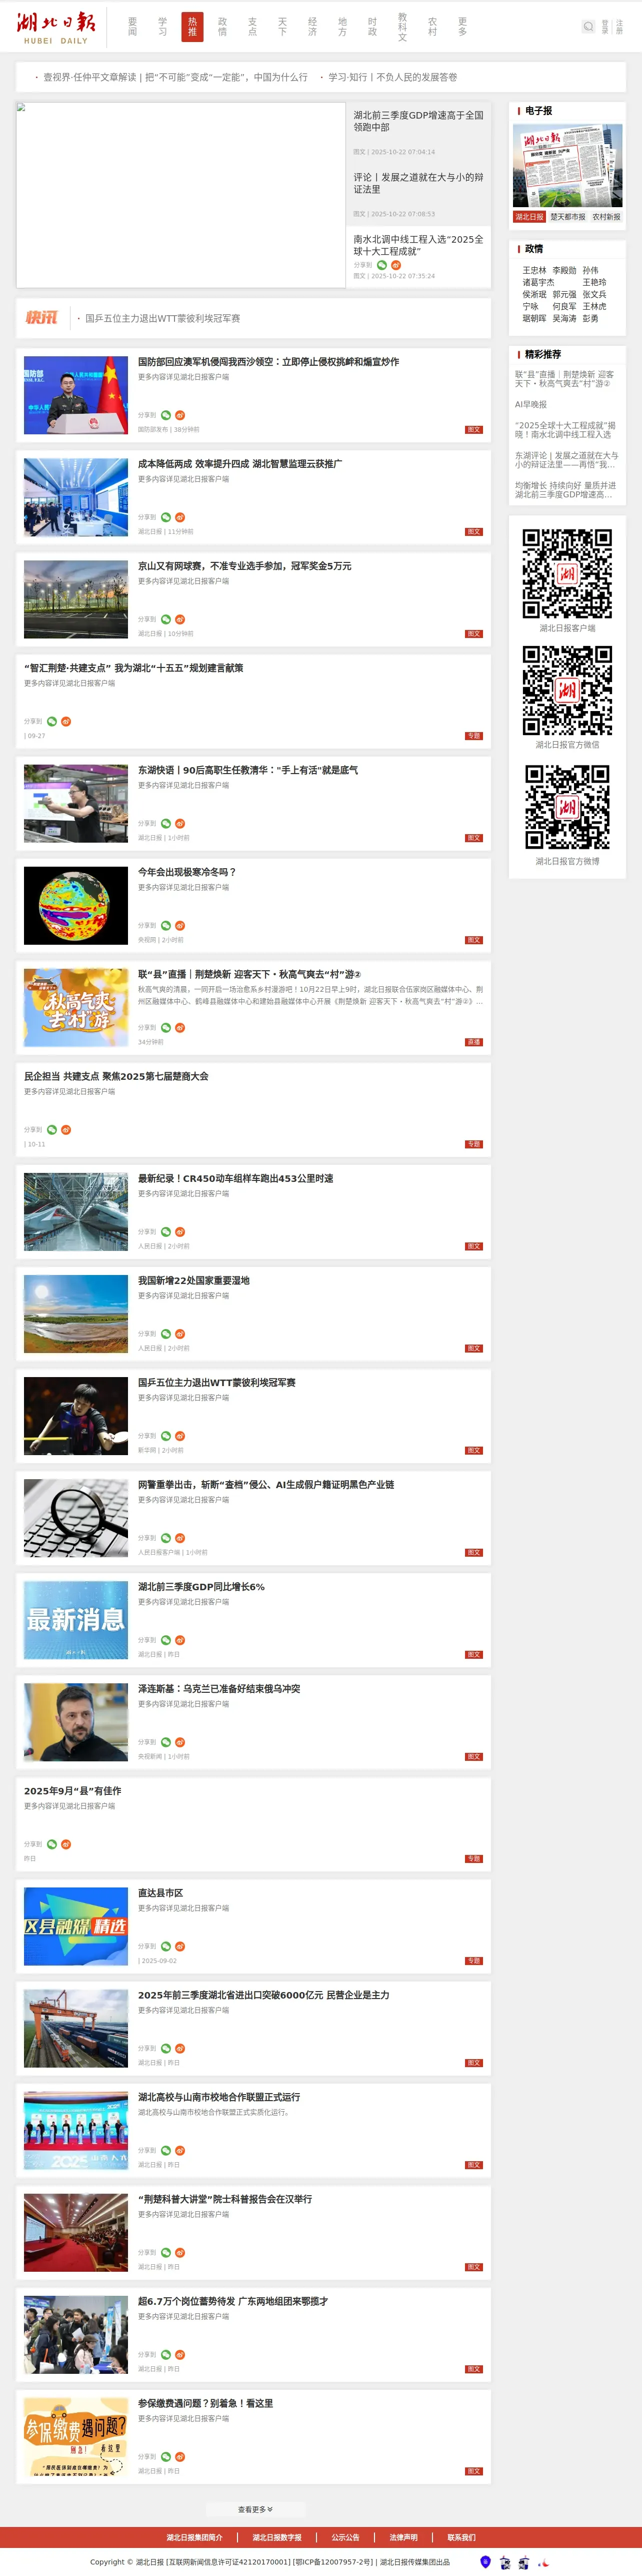Switch e-paper to 楚天都市报 tab

[567, 217]
